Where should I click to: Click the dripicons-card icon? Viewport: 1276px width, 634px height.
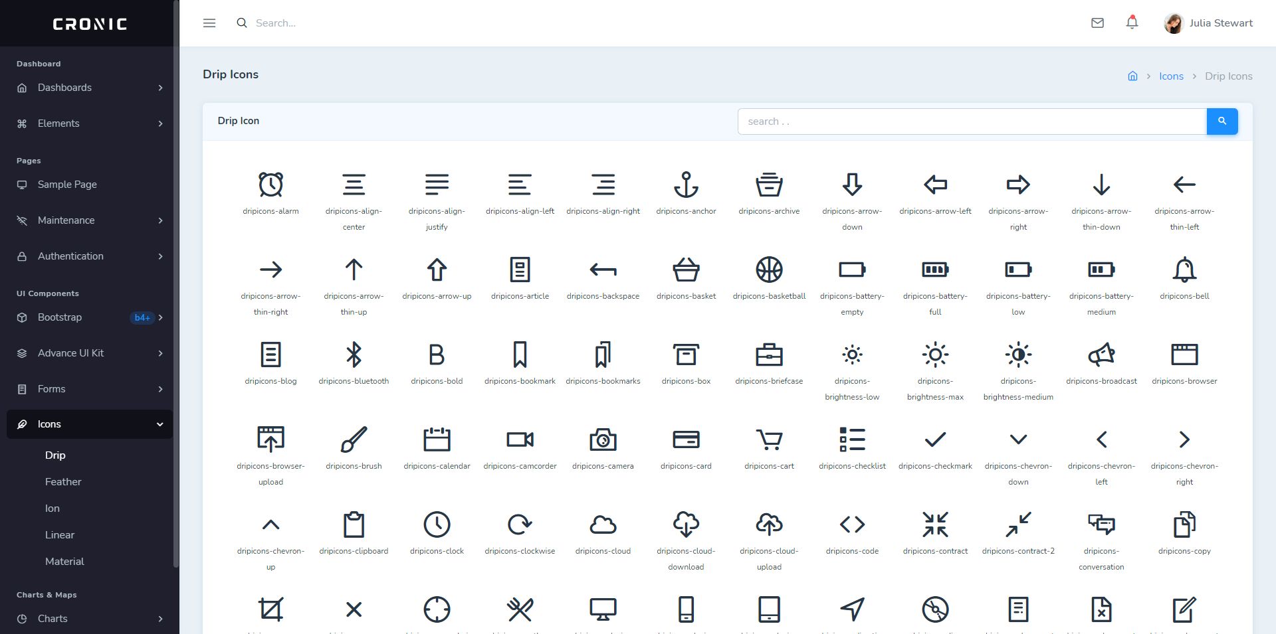click(686, 439)
